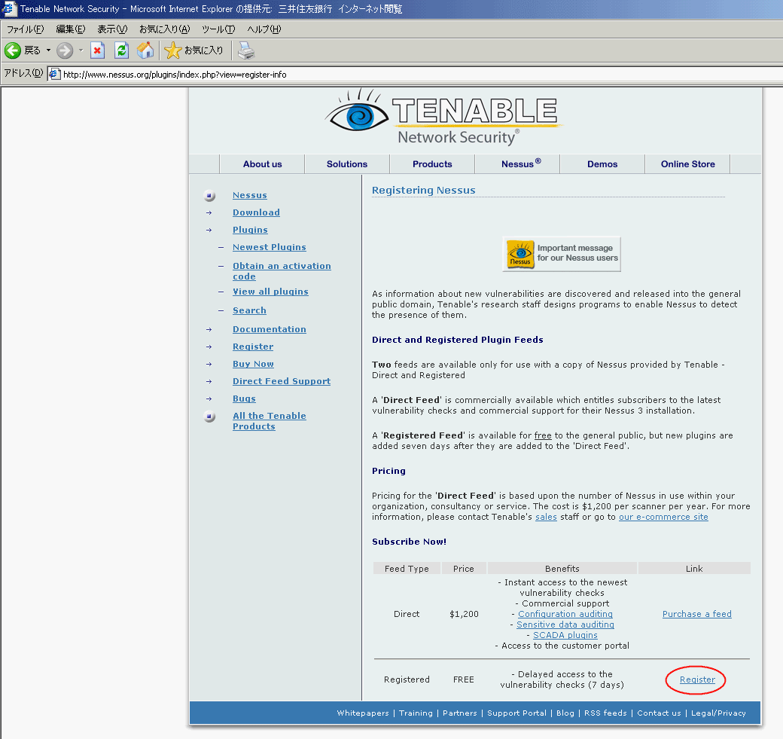Click the $1,200 price cell

click(464, 614)
